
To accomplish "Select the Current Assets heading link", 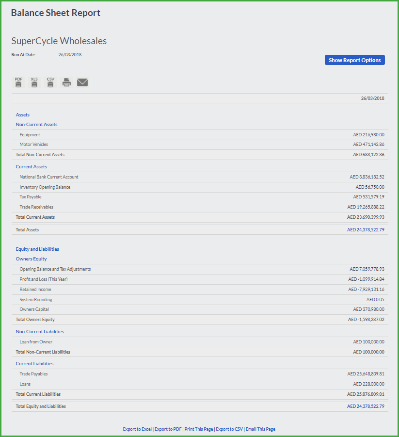I will [x=31, y=167].
